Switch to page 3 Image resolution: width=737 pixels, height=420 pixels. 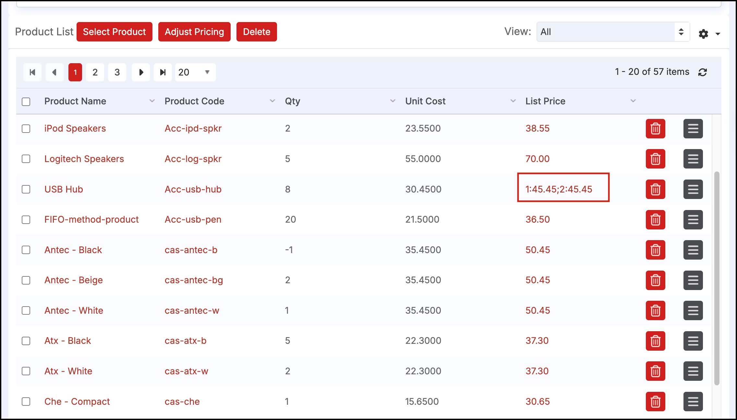117,72
